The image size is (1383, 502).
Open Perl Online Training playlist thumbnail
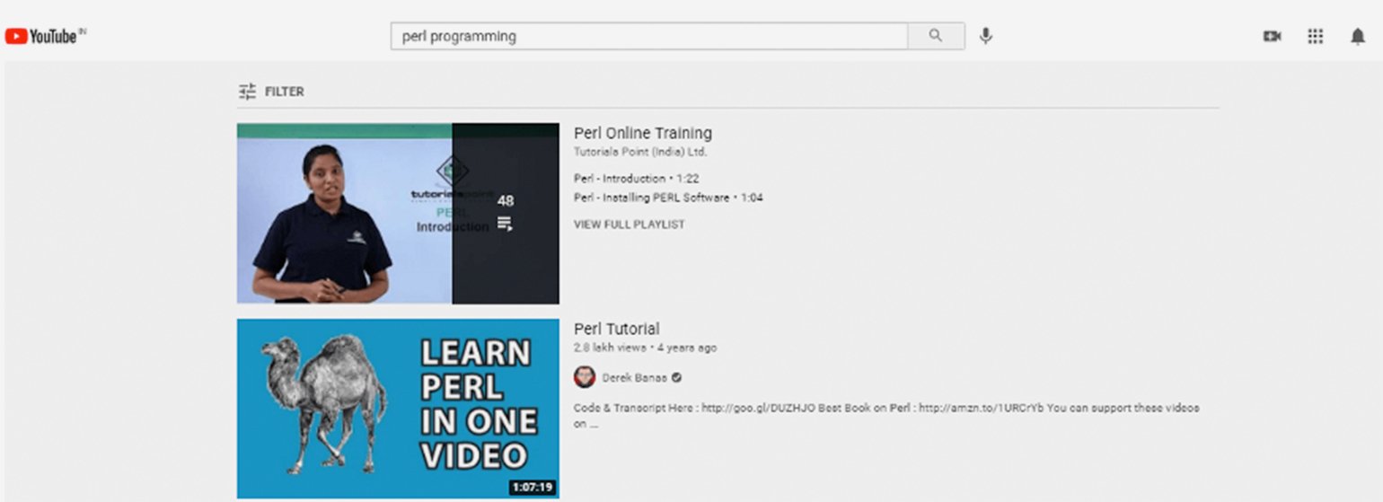click(398, 214)
